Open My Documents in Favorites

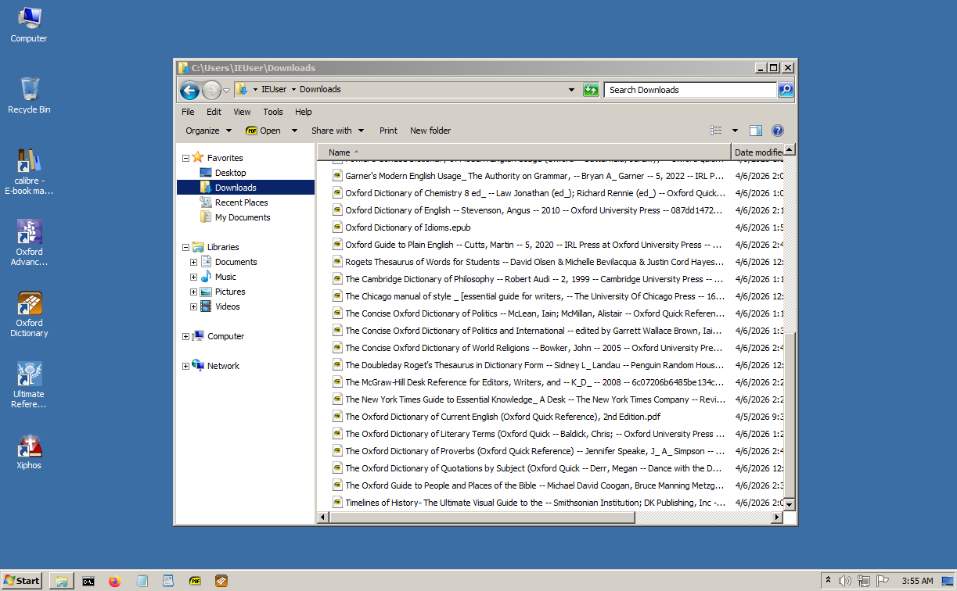click(x=243, y=217)
